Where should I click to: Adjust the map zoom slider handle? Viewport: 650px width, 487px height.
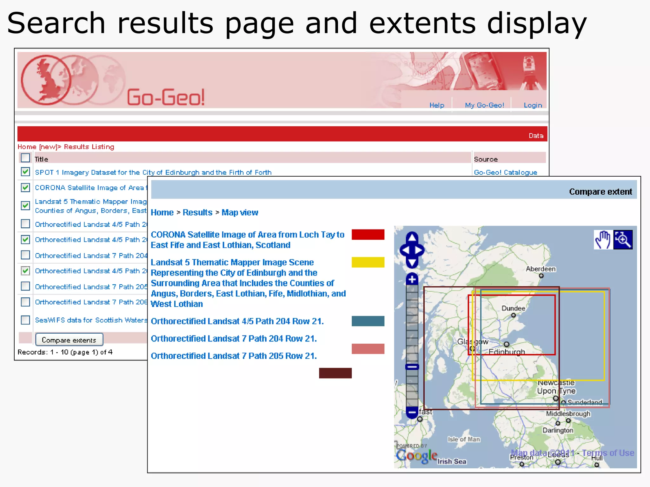click(412, 367)
